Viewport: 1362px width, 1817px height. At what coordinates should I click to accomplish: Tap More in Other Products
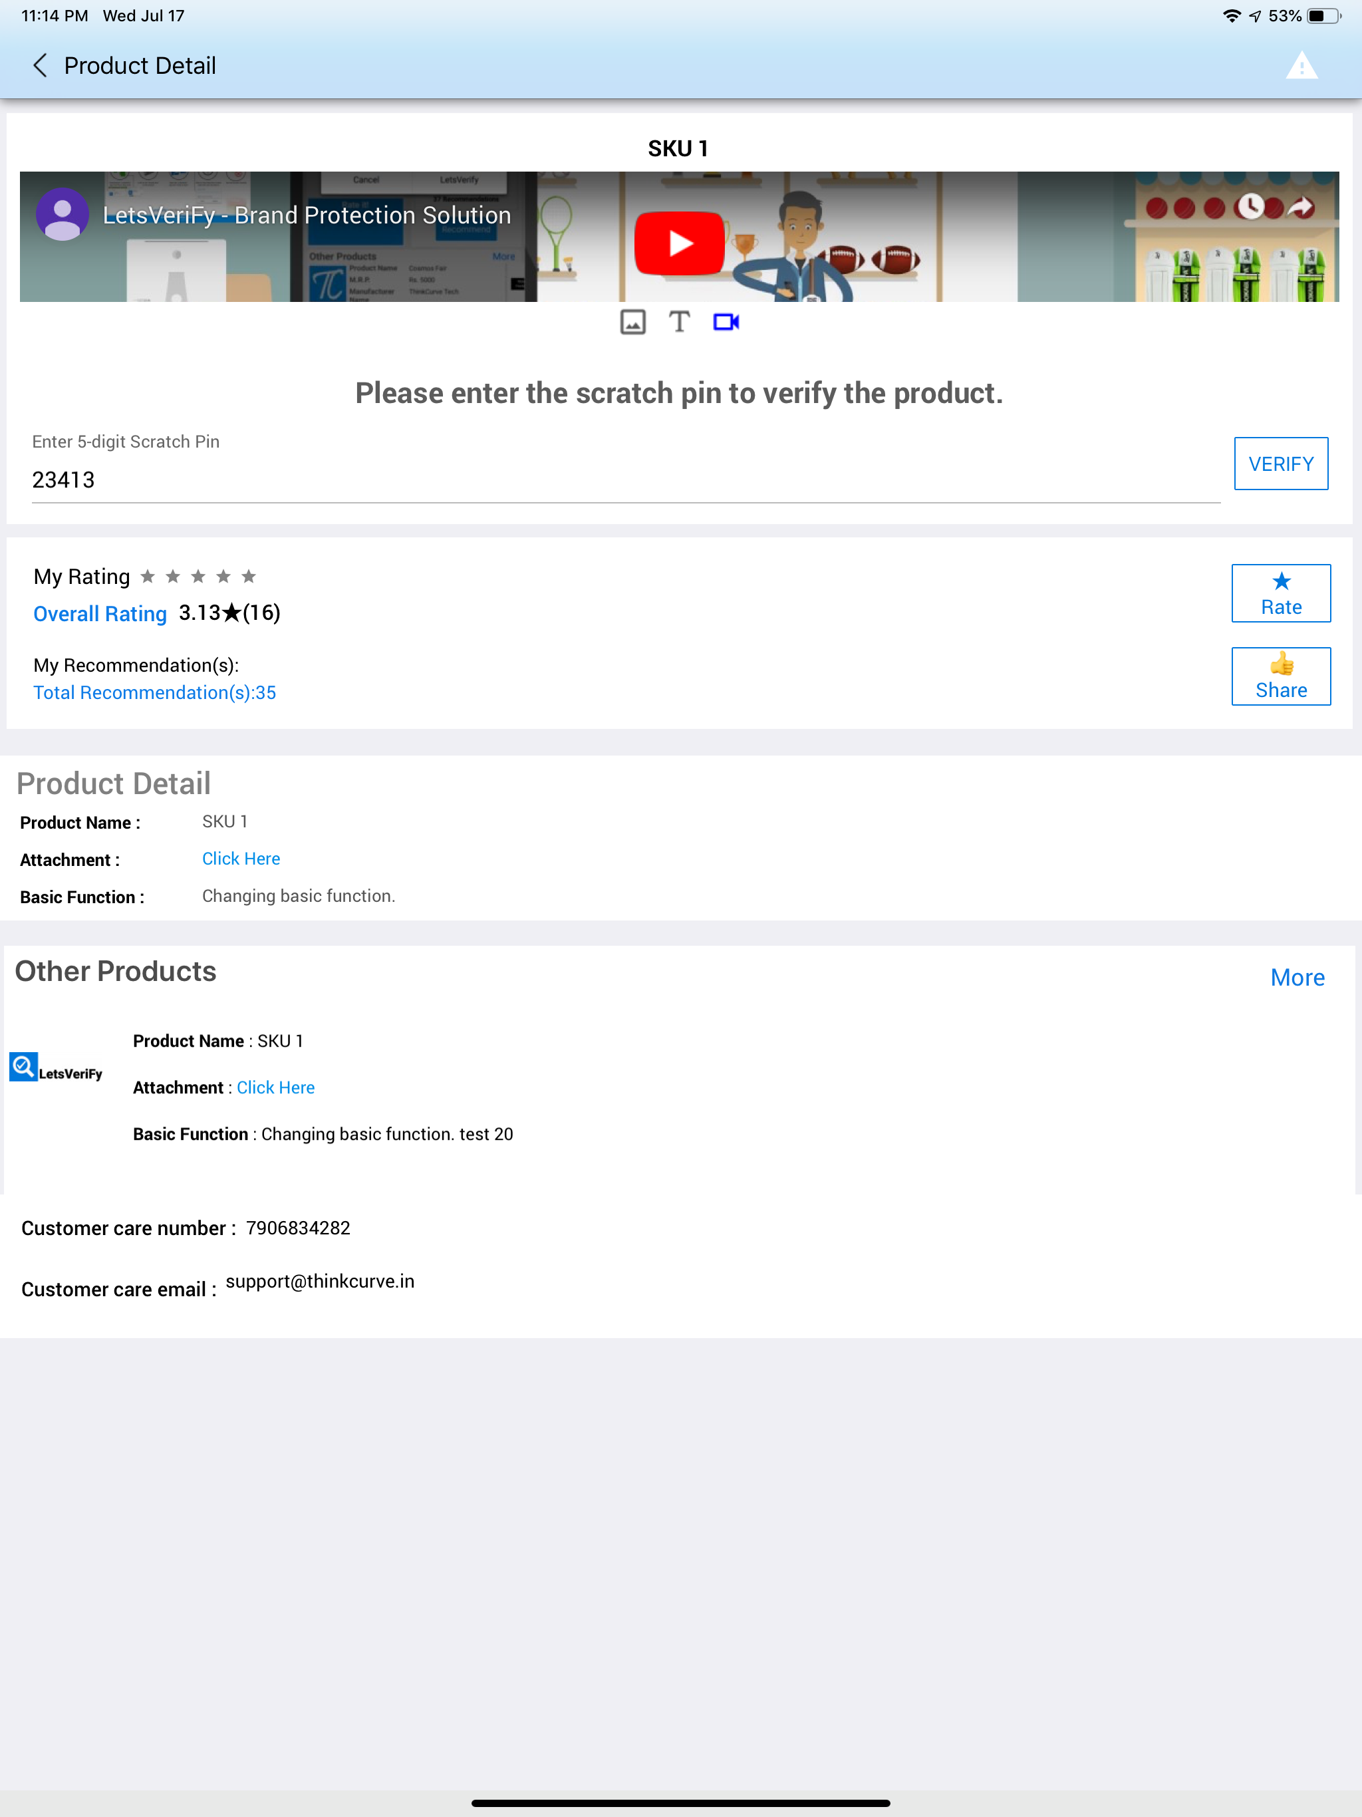pyautogui.click(x=1297, y=978)
